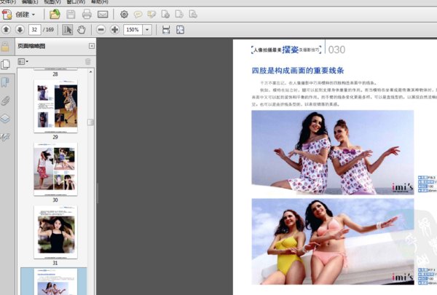The height and width of the screenshot is (295, 437).
Task: Go to previous page with up arrow
Action: click(7, 30)
